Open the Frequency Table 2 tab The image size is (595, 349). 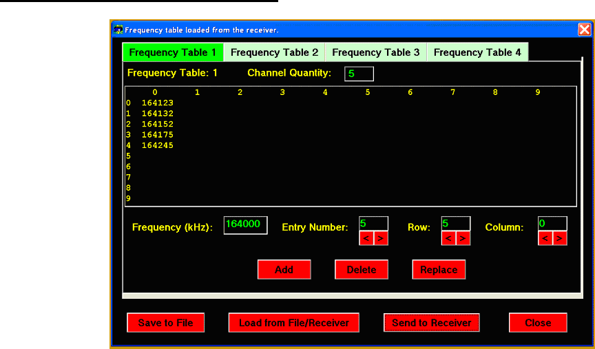274,52
